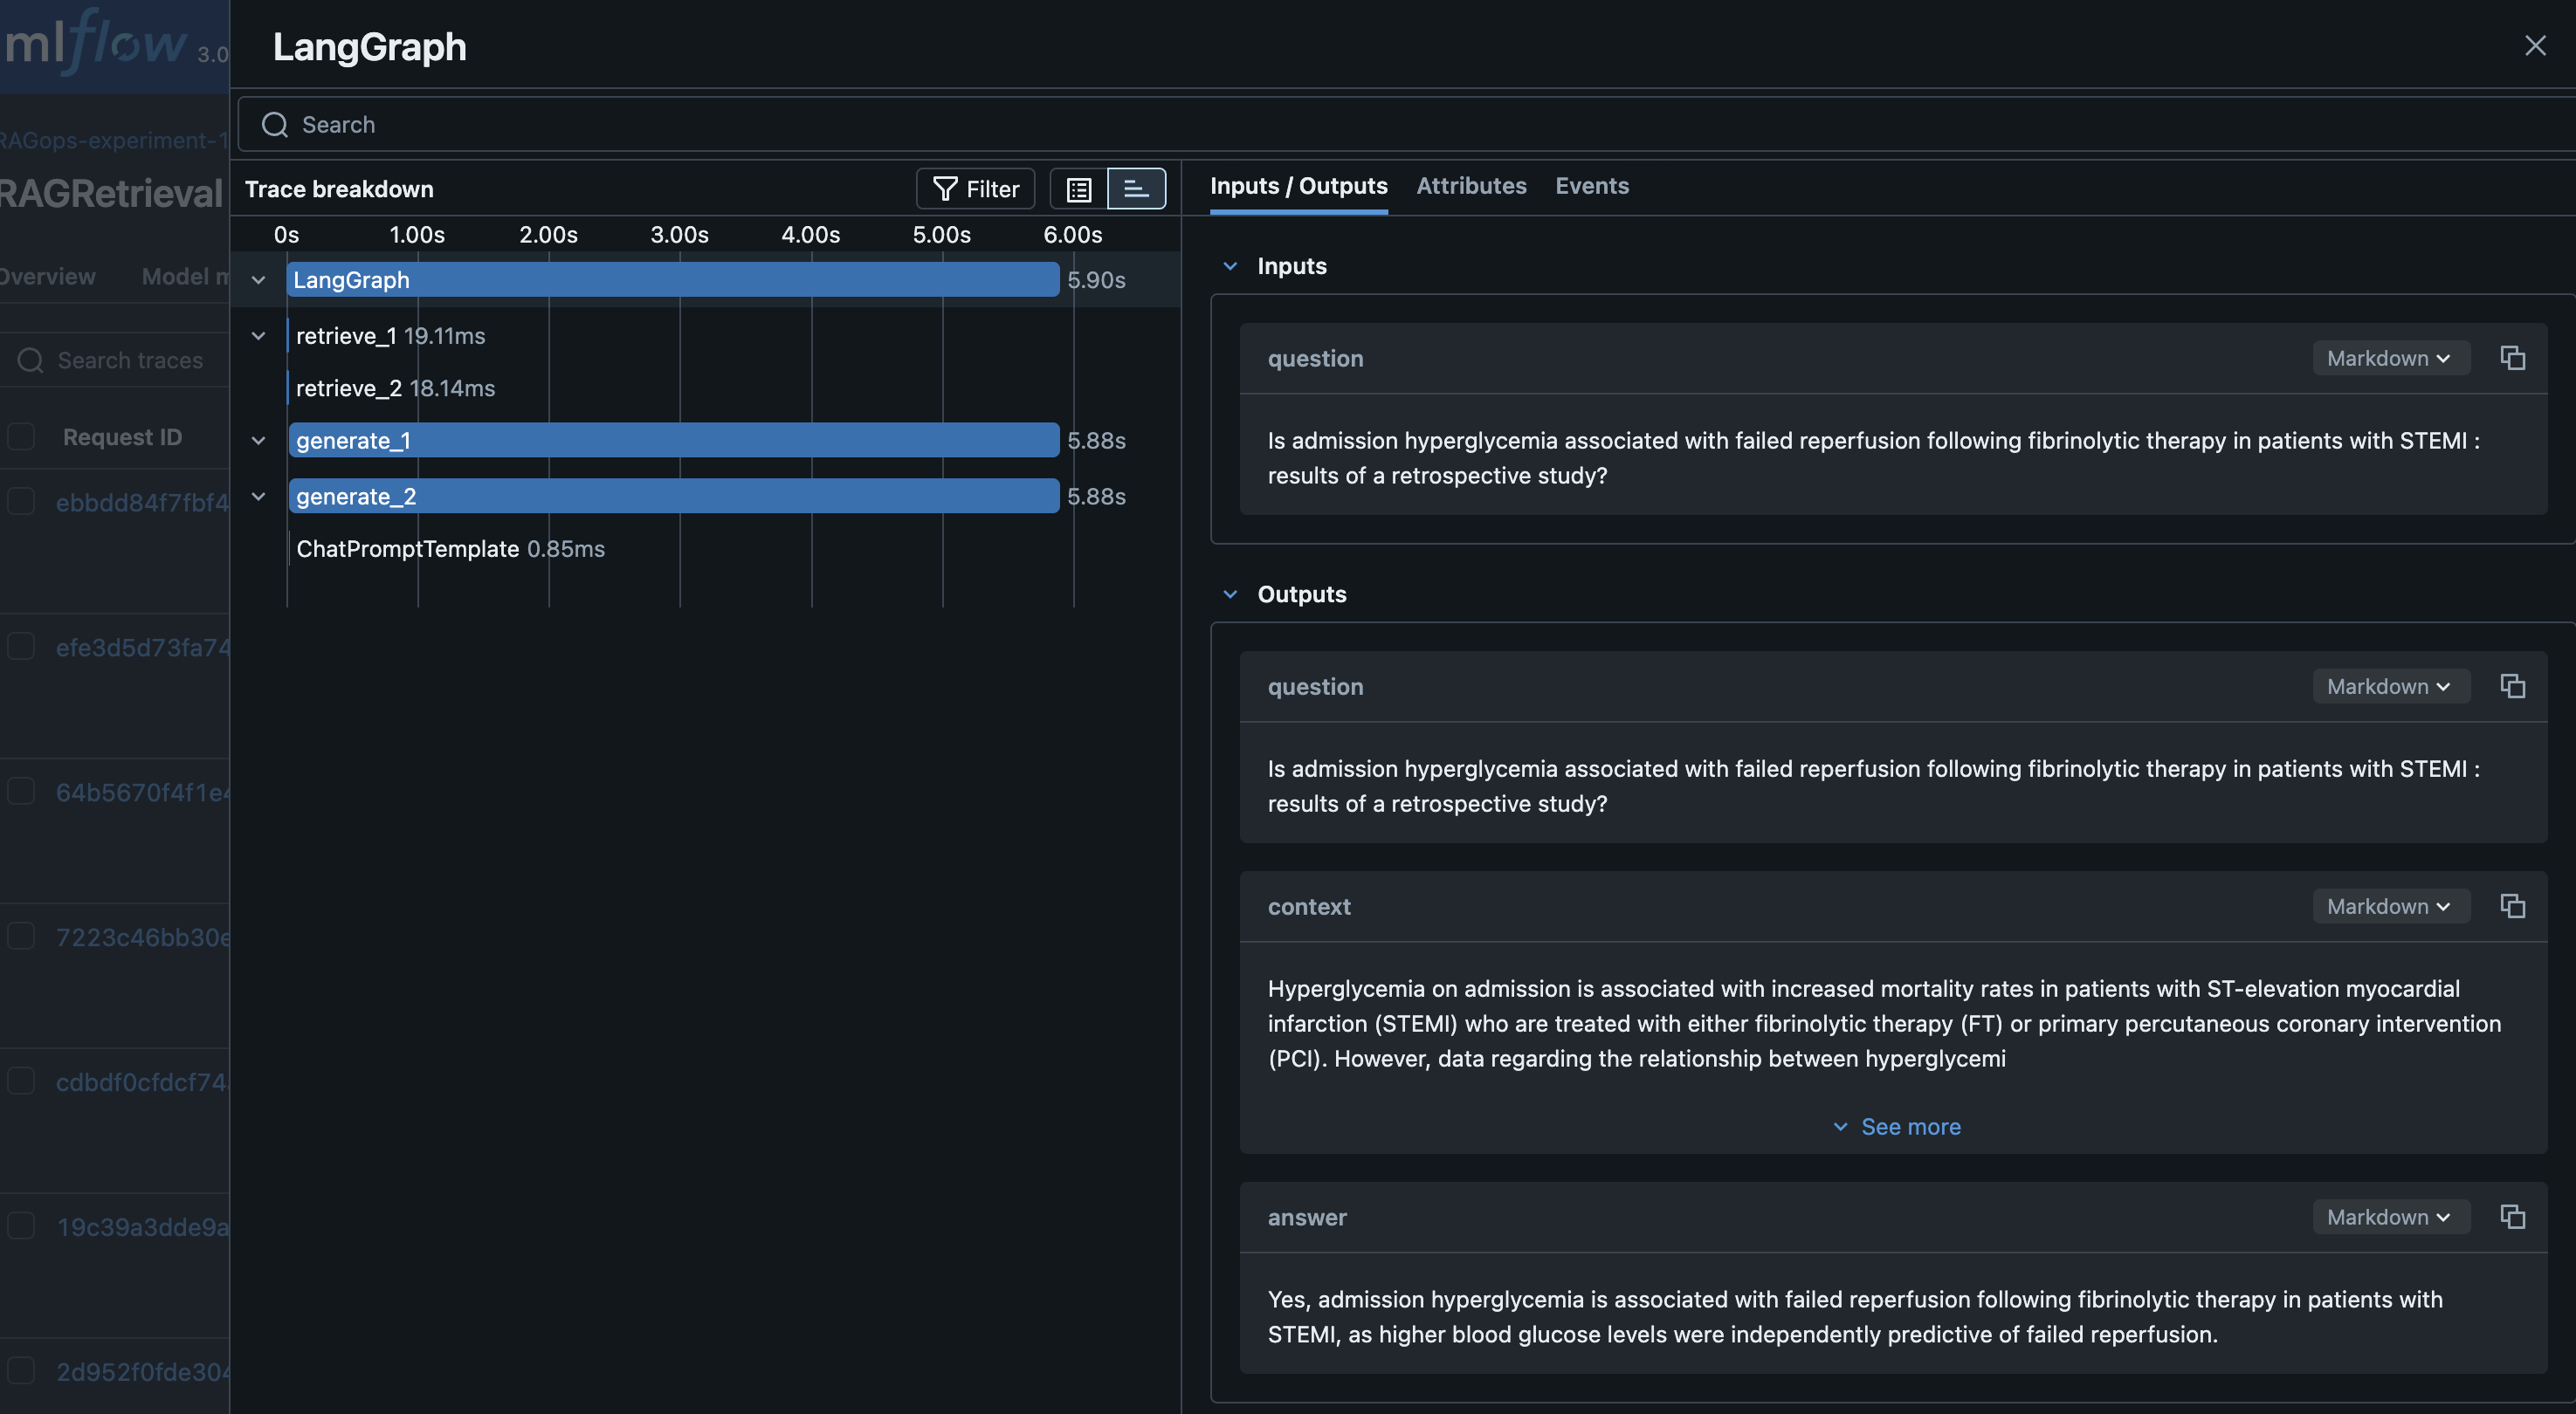
Task: Expand the context with See more
Action: coord(1897,1126)
